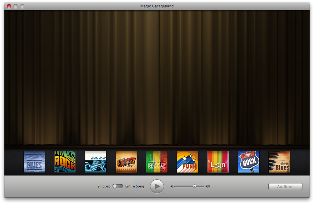Click the closed stage curtain
Image resolution: width=314 pixels, height=204 pixels.
(157, 78)
